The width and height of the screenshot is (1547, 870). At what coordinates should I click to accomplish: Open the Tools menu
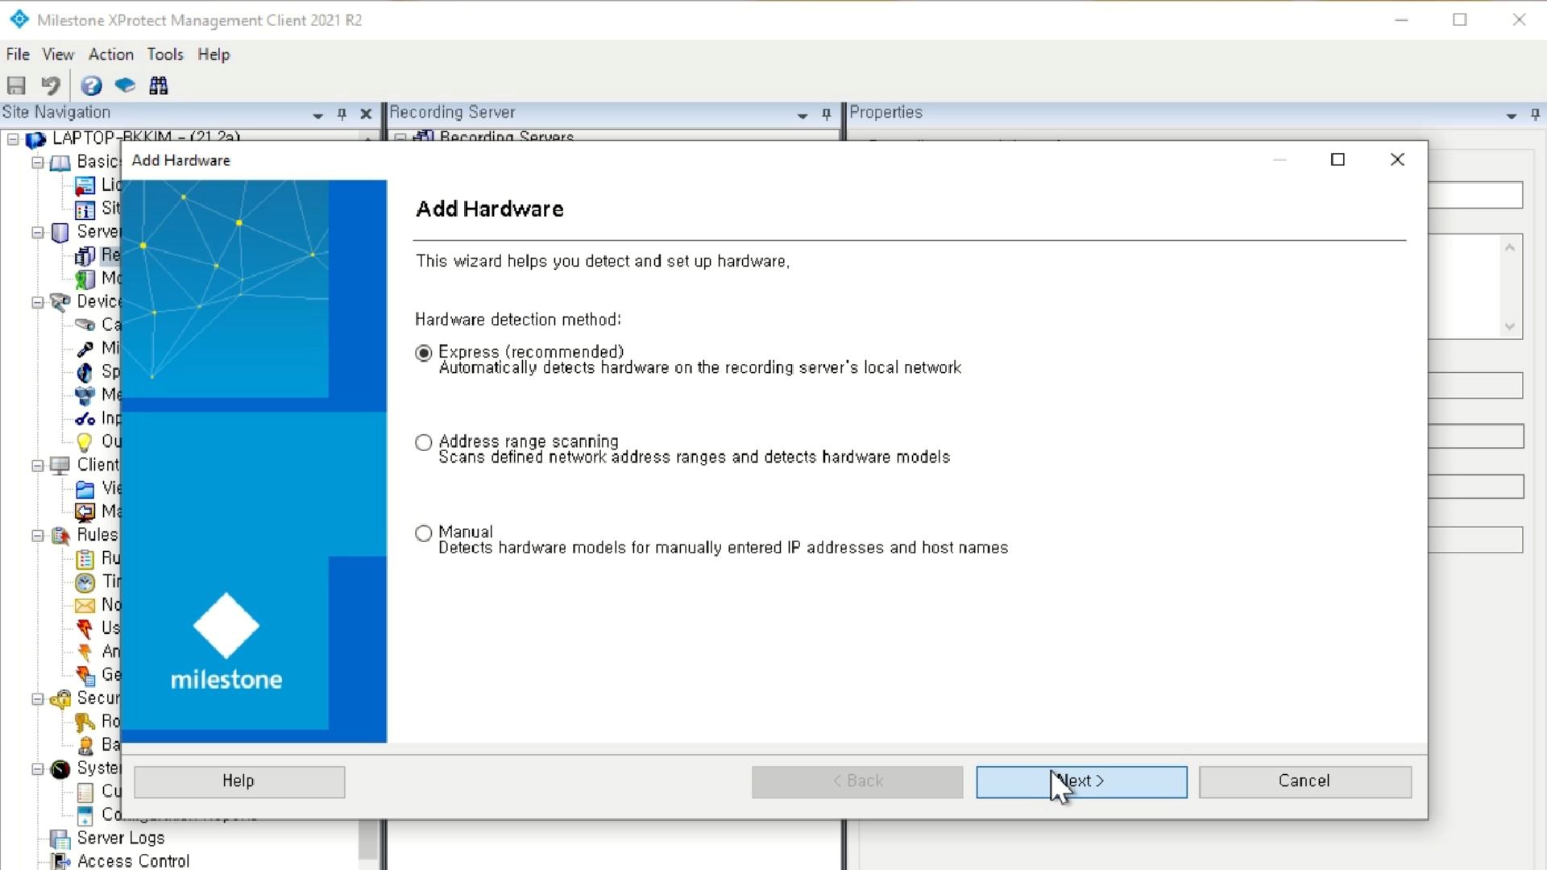point(165,55)
